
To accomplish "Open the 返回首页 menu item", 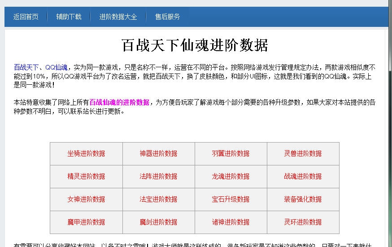I will [26, 17].
